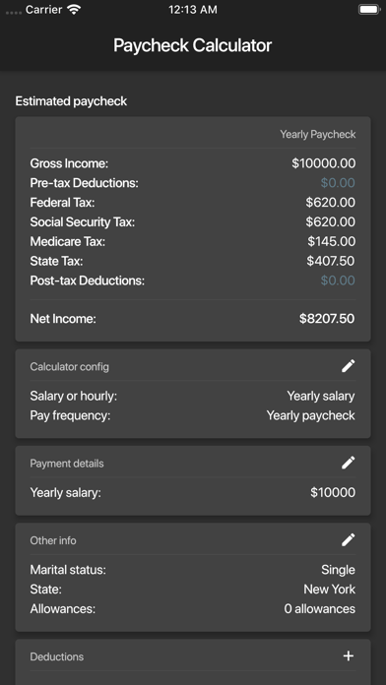Viewport: 386px width, 685px height.
Task: Tap the Net Income $8207.50 amount
Action: (327, 319)
